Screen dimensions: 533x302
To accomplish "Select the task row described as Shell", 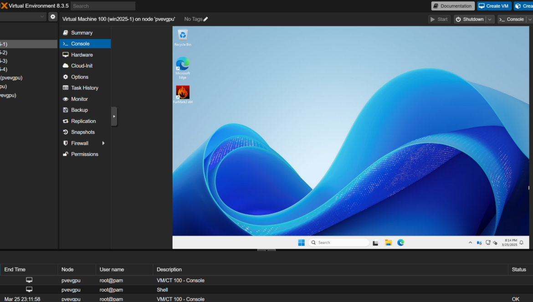I will (x=266, y=290).
